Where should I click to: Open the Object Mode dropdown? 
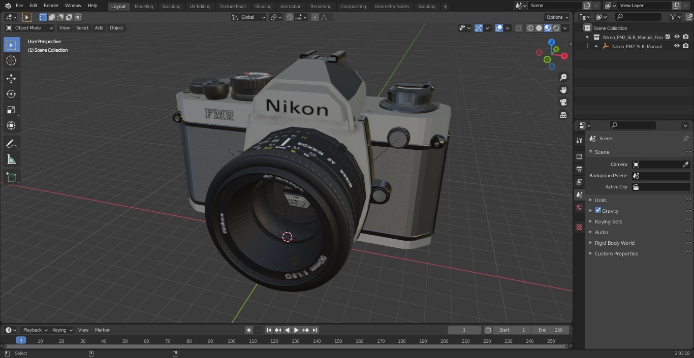point(29,28)
